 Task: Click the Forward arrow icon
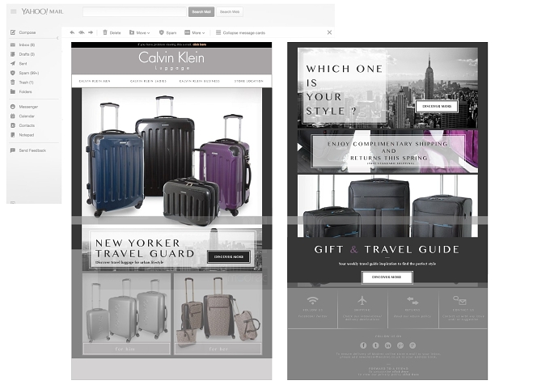[x=91, y=32]
